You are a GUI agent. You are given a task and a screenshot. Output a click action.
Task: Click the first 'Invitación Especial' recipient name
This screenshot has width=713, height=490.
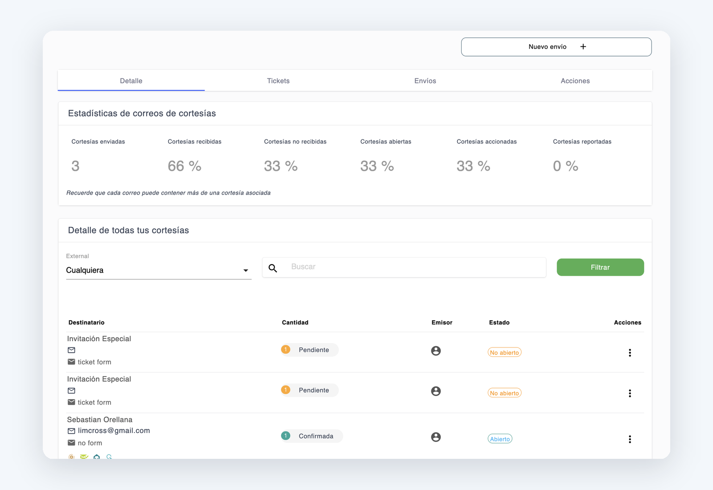(99, 339)
